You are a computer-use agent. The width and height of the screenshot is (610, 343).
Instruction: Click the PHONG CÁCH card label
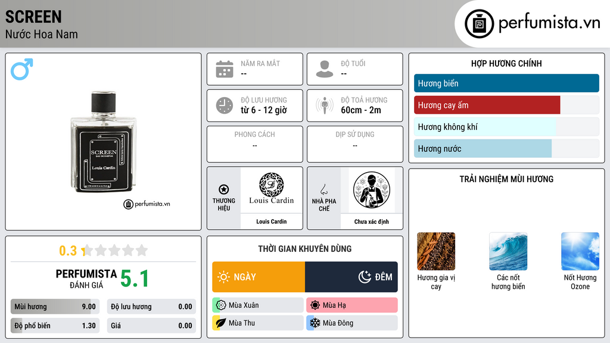point(255,134)
